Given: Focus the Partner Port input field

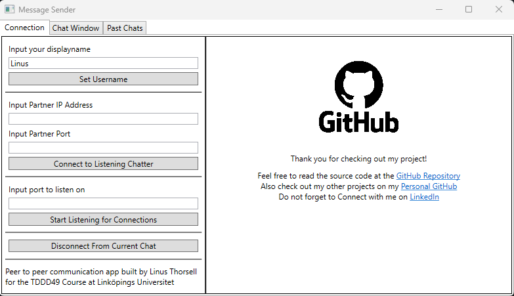Looking at the screenshot, I should click(103, 148).
